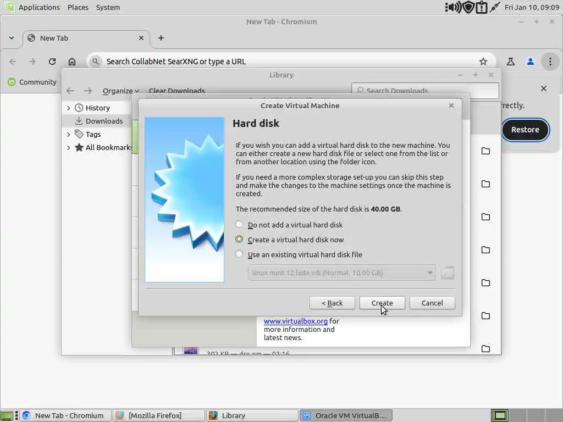Open containing folder for third download row

[x=486, y=216]
